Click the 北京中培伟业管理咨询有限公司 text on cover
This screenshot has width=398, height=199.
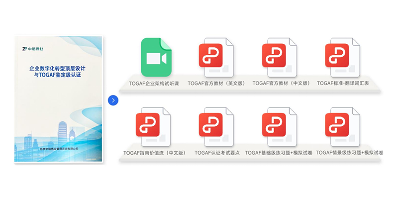[x=59, y=148]
